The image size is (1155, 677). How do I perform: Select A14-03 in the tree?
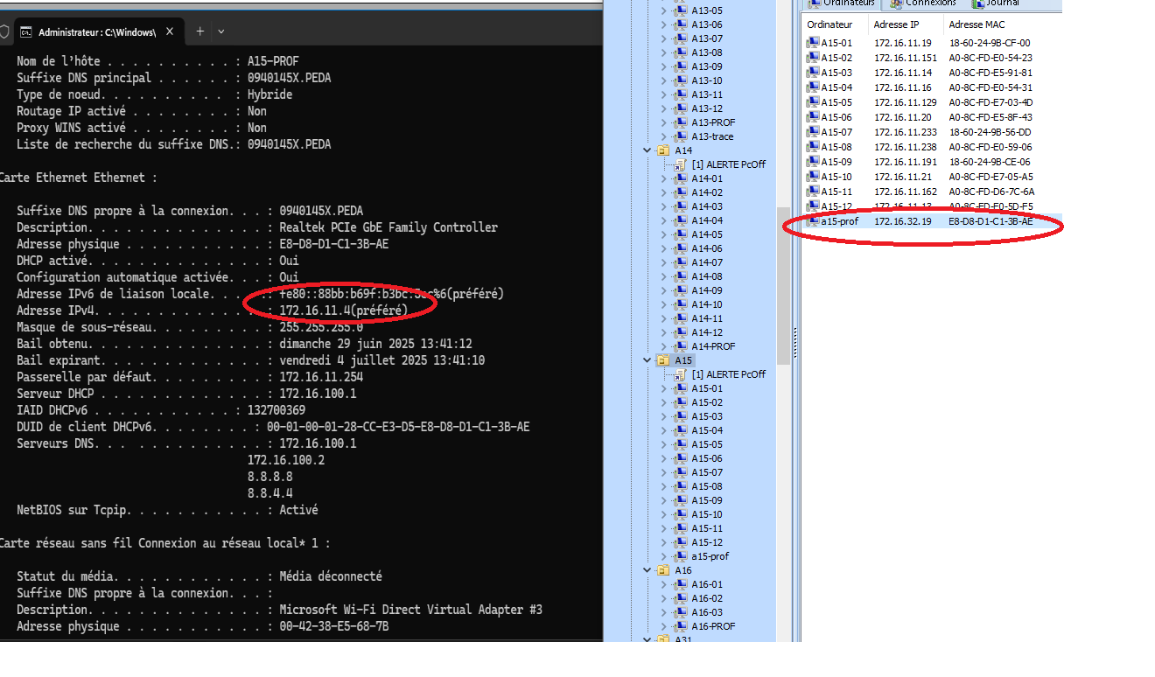point(707,206)
